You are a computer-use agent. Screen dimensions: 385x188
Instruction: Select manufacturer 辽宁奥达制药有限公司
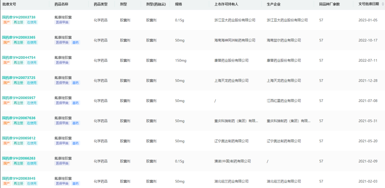pos(284,141)
